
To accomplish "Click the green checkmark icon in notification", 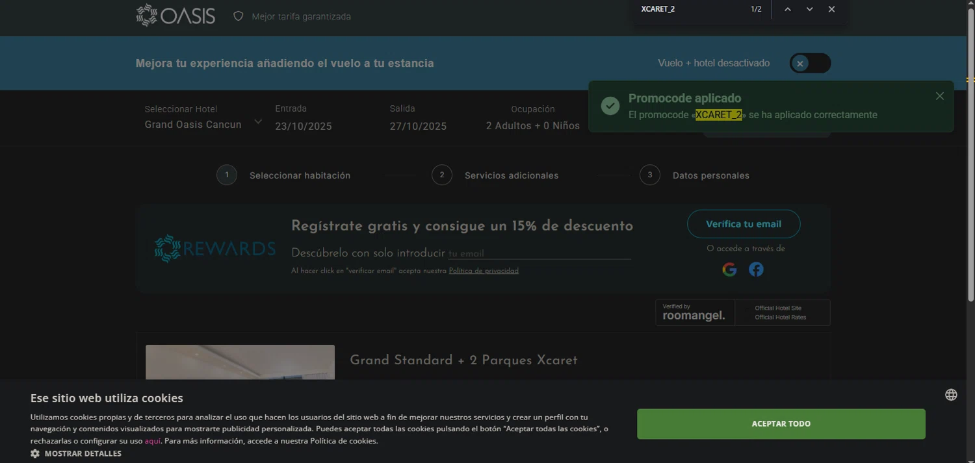I will tap(610, 106).
